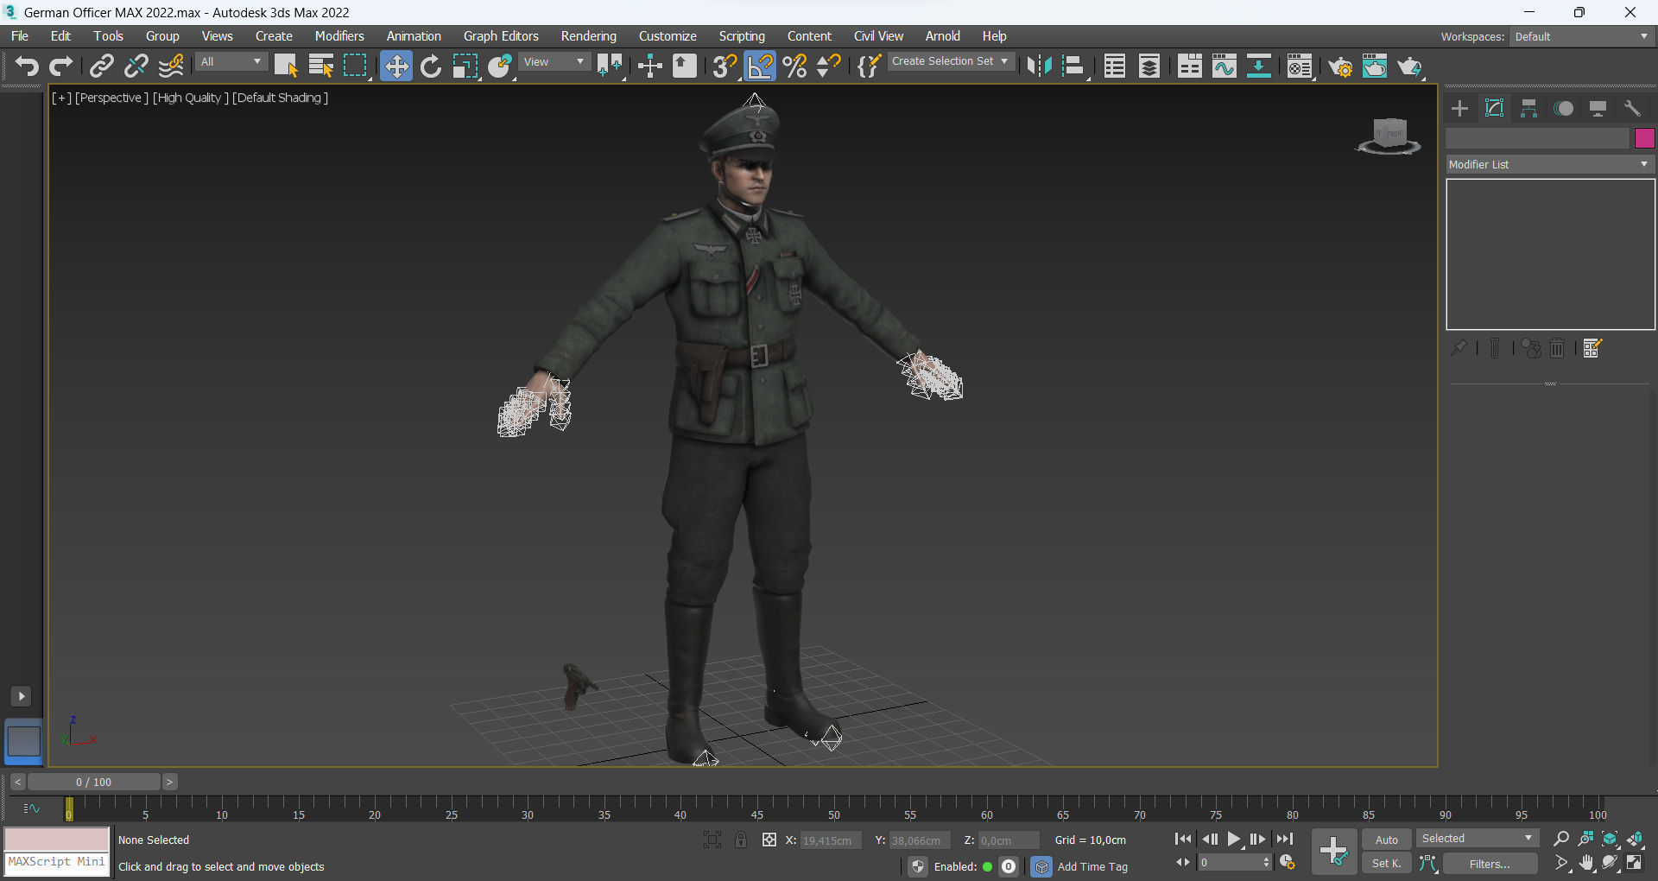Click the X coordinate input field
The image size is (1658, 881).
[x=830, y=840]
